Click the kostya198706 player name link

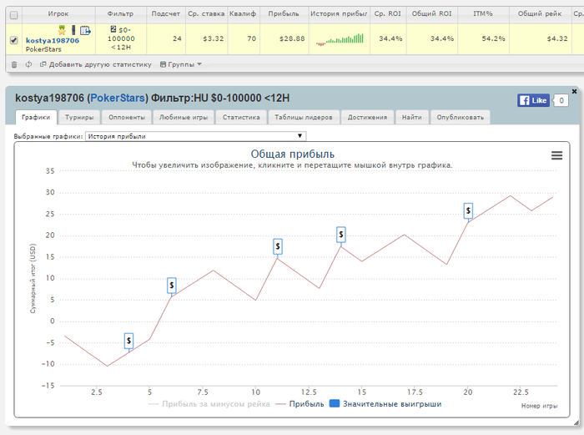53,40
